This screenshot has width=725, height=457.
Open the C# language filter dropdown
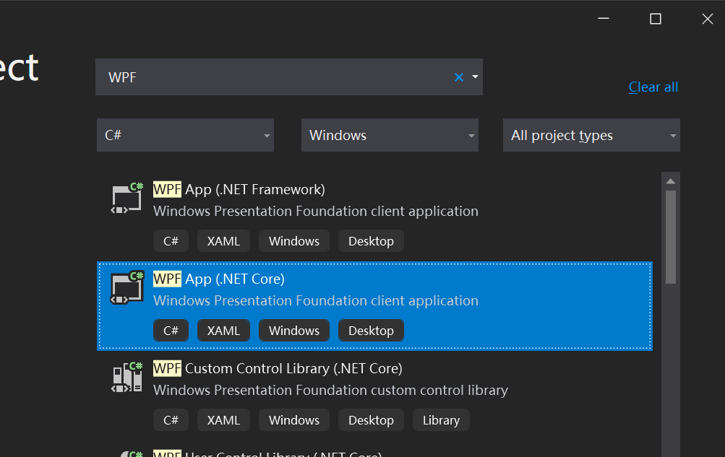click(185, 135)
